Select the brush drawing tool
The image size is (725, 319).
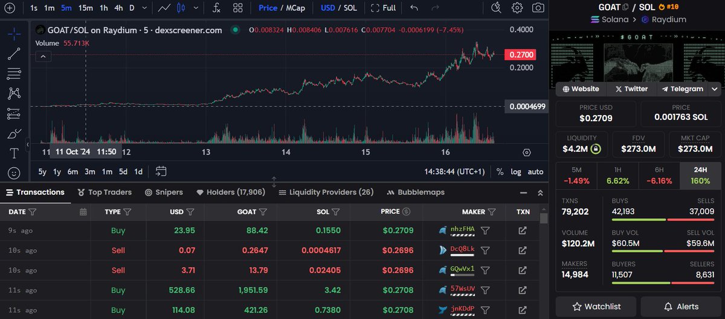[14, 133]
